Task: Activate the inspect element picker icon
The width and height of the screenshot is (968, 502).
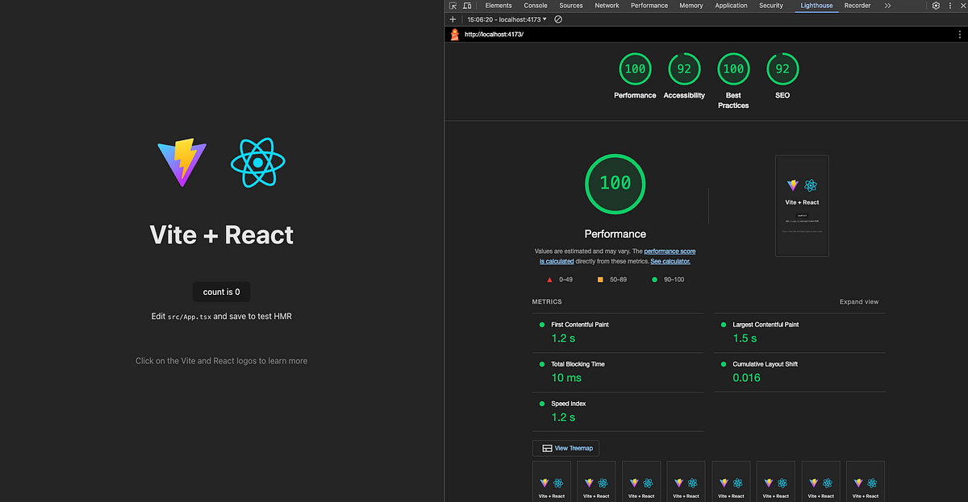Action: pos(453,6)
